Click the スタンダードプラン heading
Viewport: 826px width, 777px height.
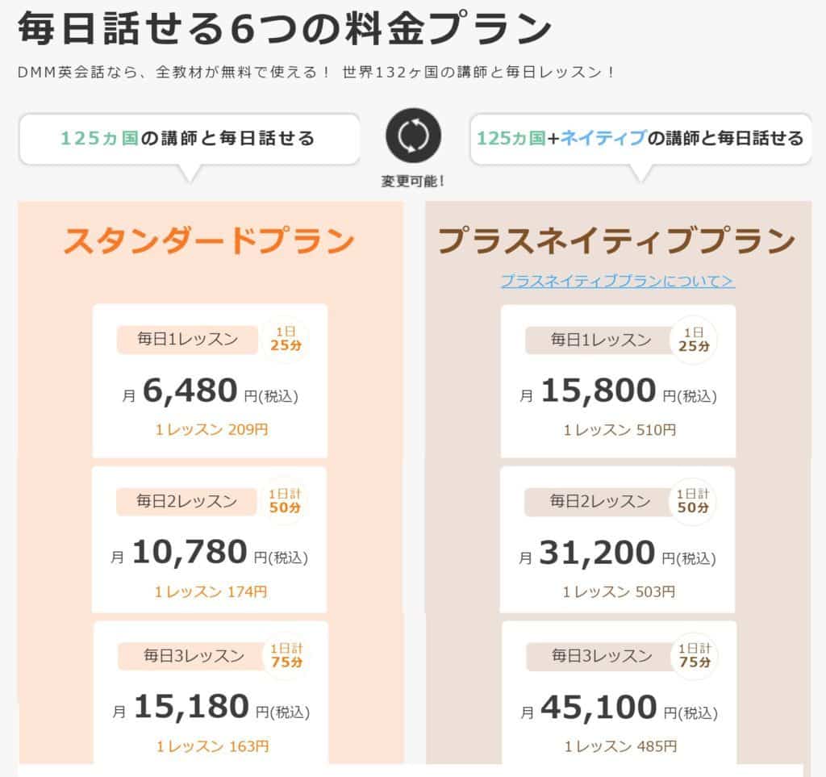point(209,240)
